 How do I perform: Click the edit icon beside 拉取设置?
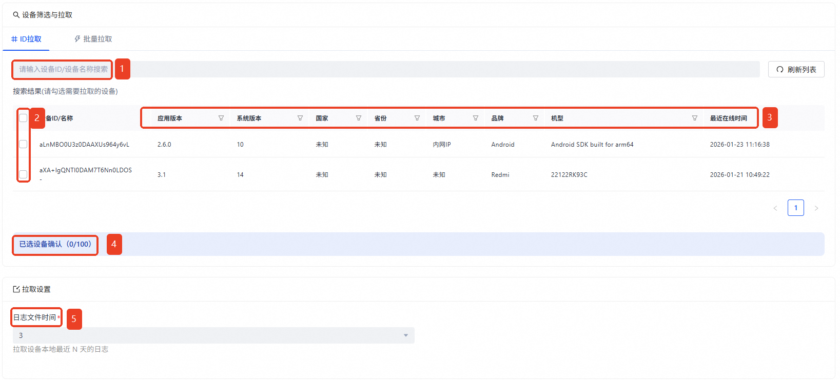(16, 289)
